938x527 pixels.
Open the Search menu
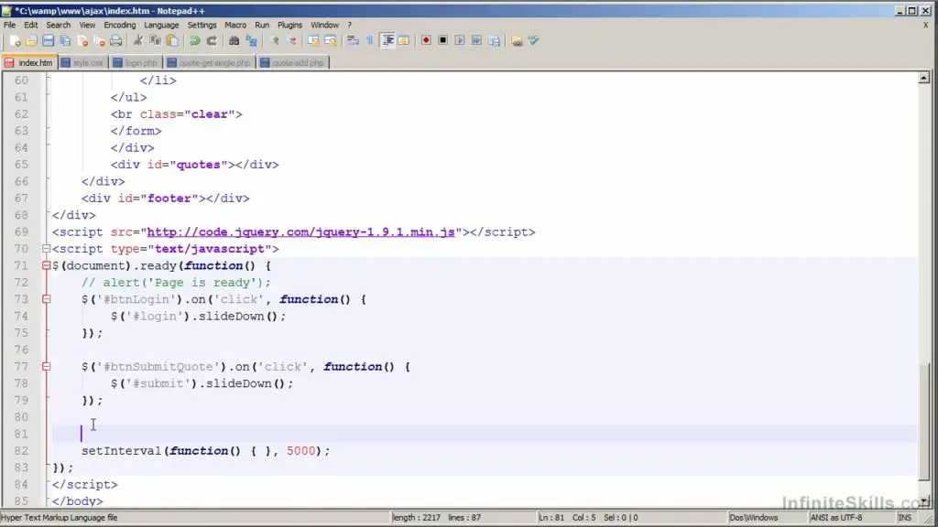coord(58,25)
